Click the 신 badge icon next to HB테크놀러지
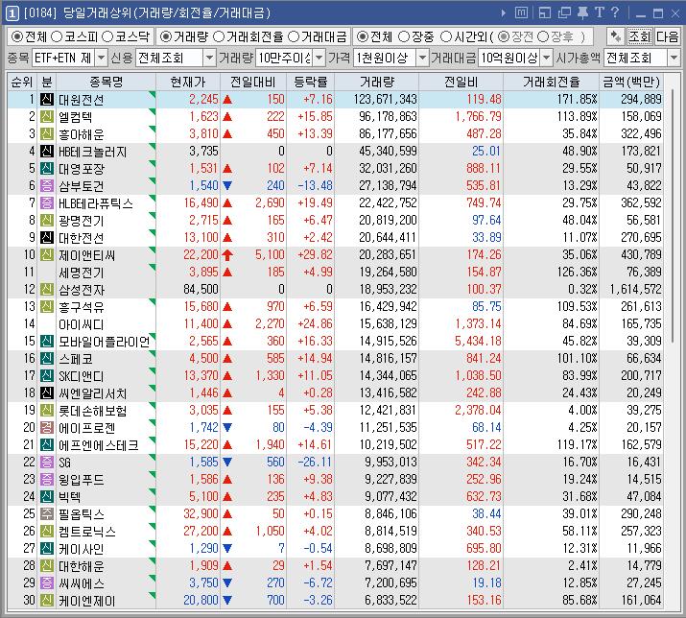686x618 pixels. (x=47, y=151)
